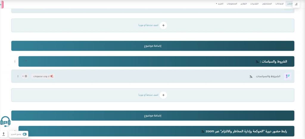Image resolution: width=305 pixels, height=139 pixels.
Task: Click plus icon in lower add activity box
Action: coord(163,95)
